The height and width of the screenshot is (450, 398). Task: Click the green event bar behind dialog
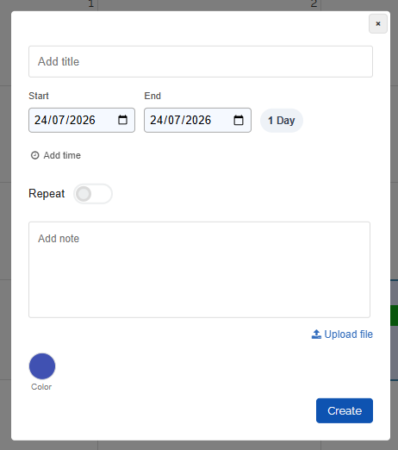point(394,316)
